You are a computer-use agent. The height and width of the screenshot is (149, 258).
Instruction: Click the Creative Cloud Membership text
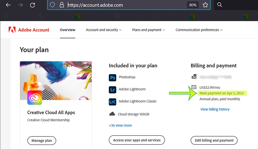[x=48, y=120]
